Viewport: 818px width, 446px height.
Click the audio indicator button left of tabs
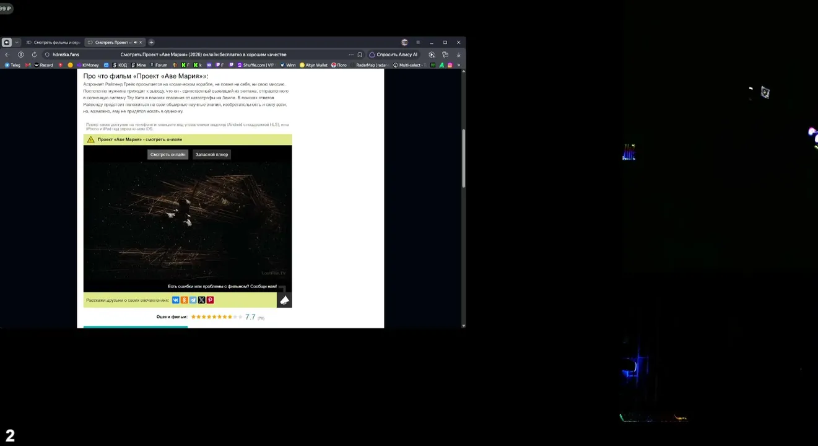(x=7, y=42)
